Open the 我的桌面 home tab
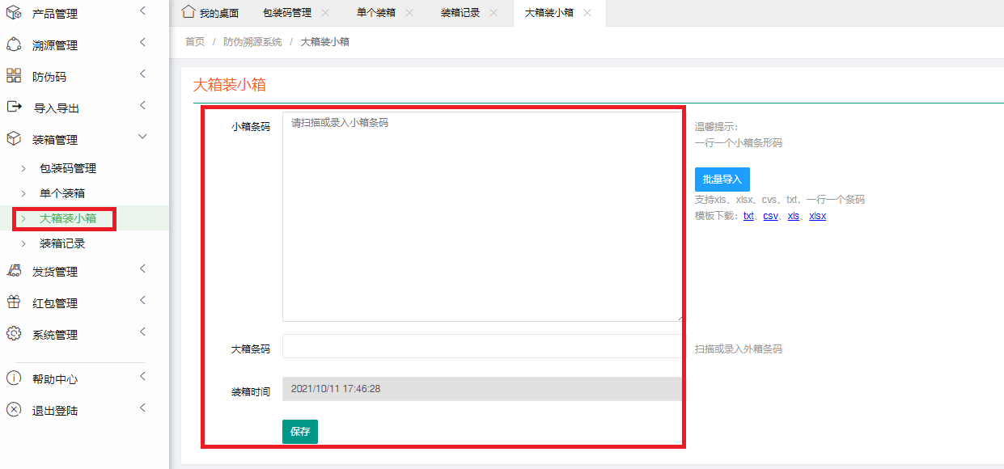This screenshot has height=469, width=1004. click(x=210, y=13)
